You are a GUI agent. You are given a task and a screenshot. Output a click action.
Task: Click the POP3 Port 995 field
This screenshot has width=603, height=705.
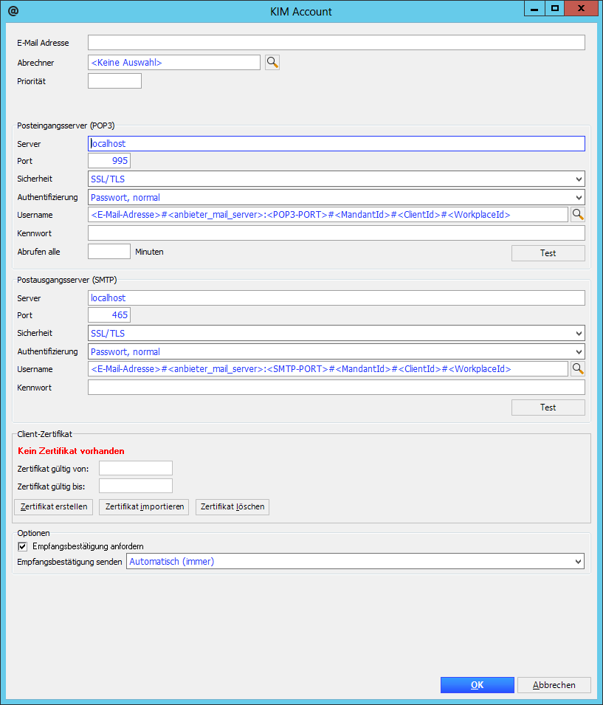pos(109,160)
